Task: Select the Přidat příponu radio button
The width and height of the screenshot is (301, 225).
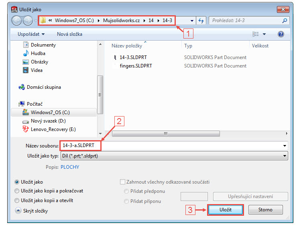Action: (x=126, y=201)
